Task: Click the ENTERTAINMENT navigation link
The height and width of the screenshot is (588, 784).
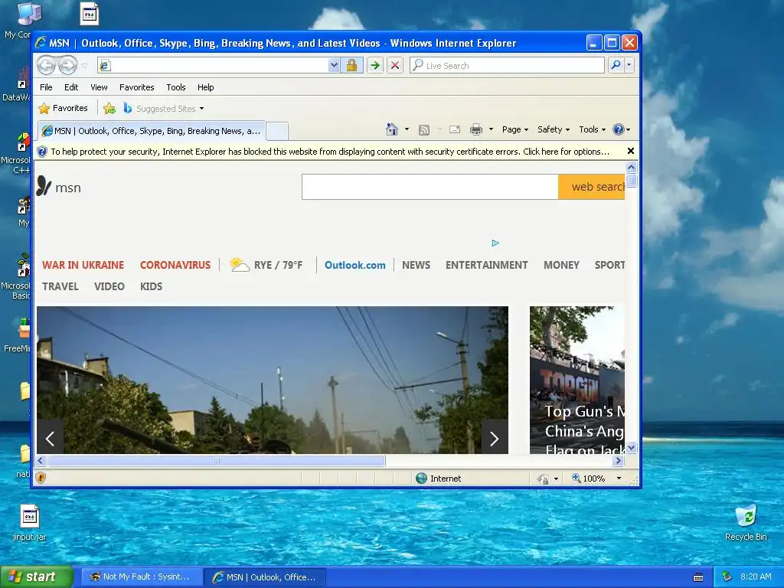Action: (486, 265)
